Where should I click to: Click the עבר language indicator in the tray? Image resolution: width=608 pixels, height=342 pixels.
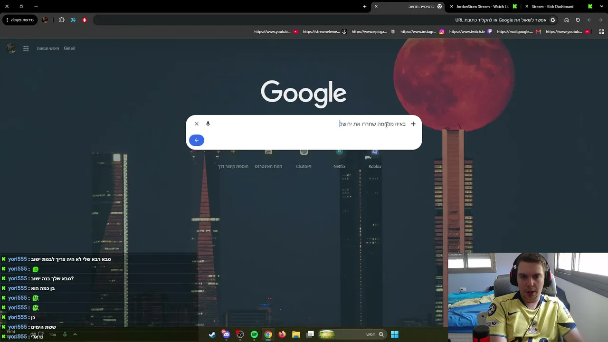(53, 334)
